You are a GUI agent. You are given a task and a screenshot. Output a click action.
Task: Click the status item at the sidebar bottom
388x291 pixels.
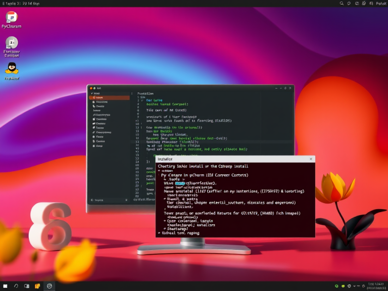click(x=97, y=200)
